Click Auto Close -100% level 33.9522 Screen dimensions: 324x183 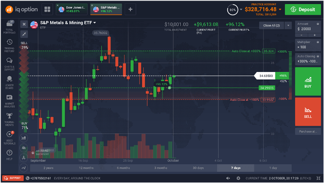(268, 99)
